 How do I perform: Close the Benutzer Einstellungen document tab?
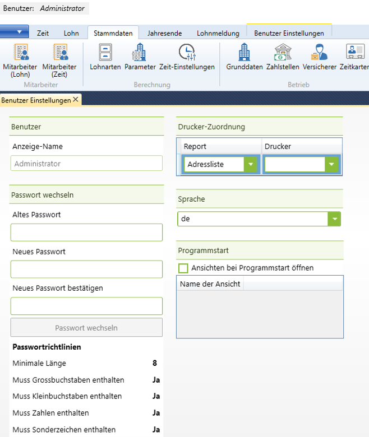pos(76,100)
